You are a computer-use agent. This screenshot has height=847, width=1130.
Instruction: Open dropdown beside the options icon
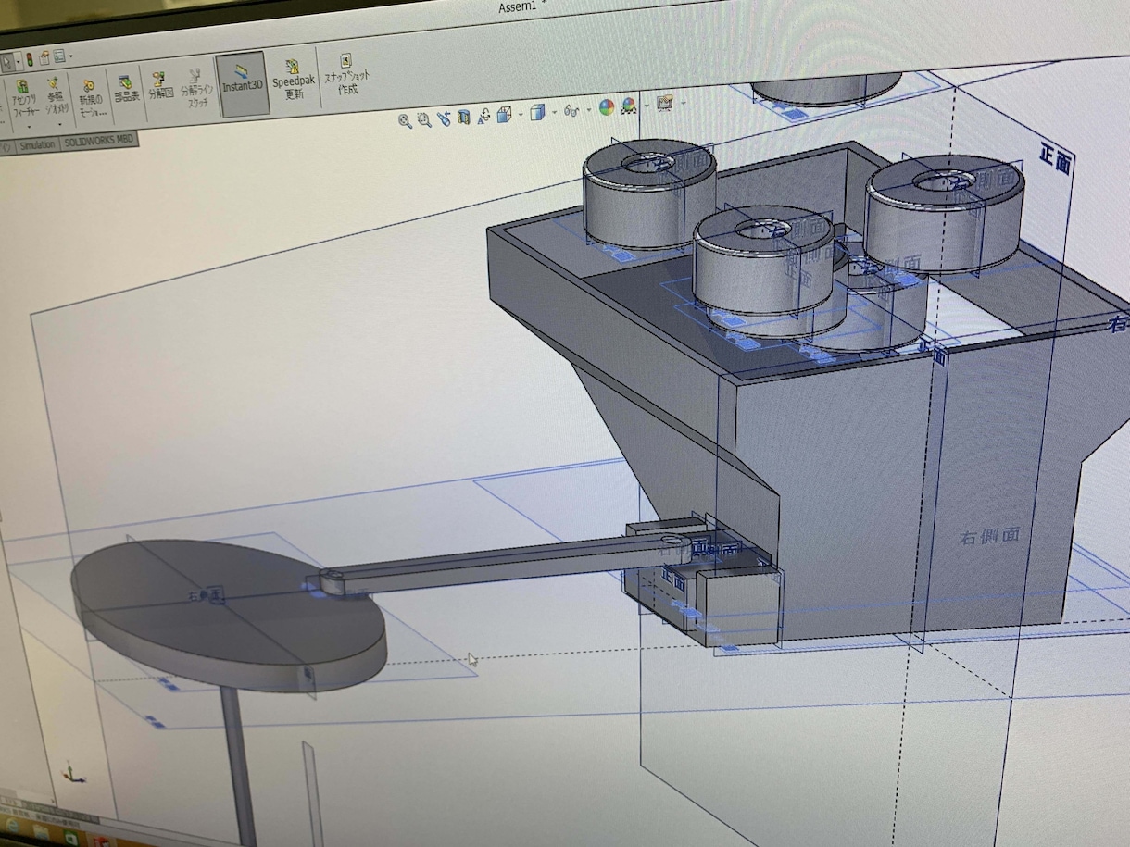tap(70, 56)
